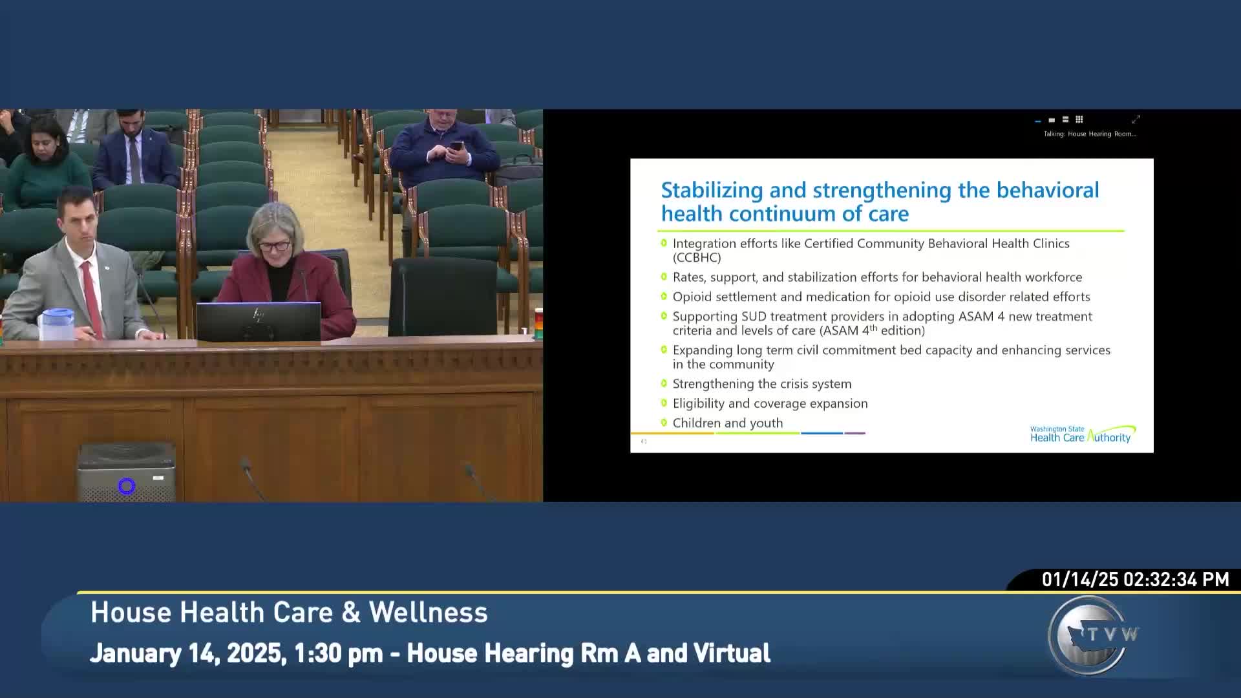Click the 'Strengthening the crisis system' bullet

click(x=761, y=384)
